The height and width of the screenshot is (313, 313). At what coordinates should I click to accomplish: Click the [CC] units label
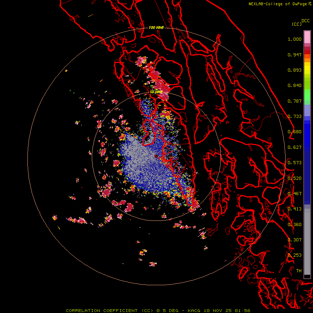tap(297, 24)
